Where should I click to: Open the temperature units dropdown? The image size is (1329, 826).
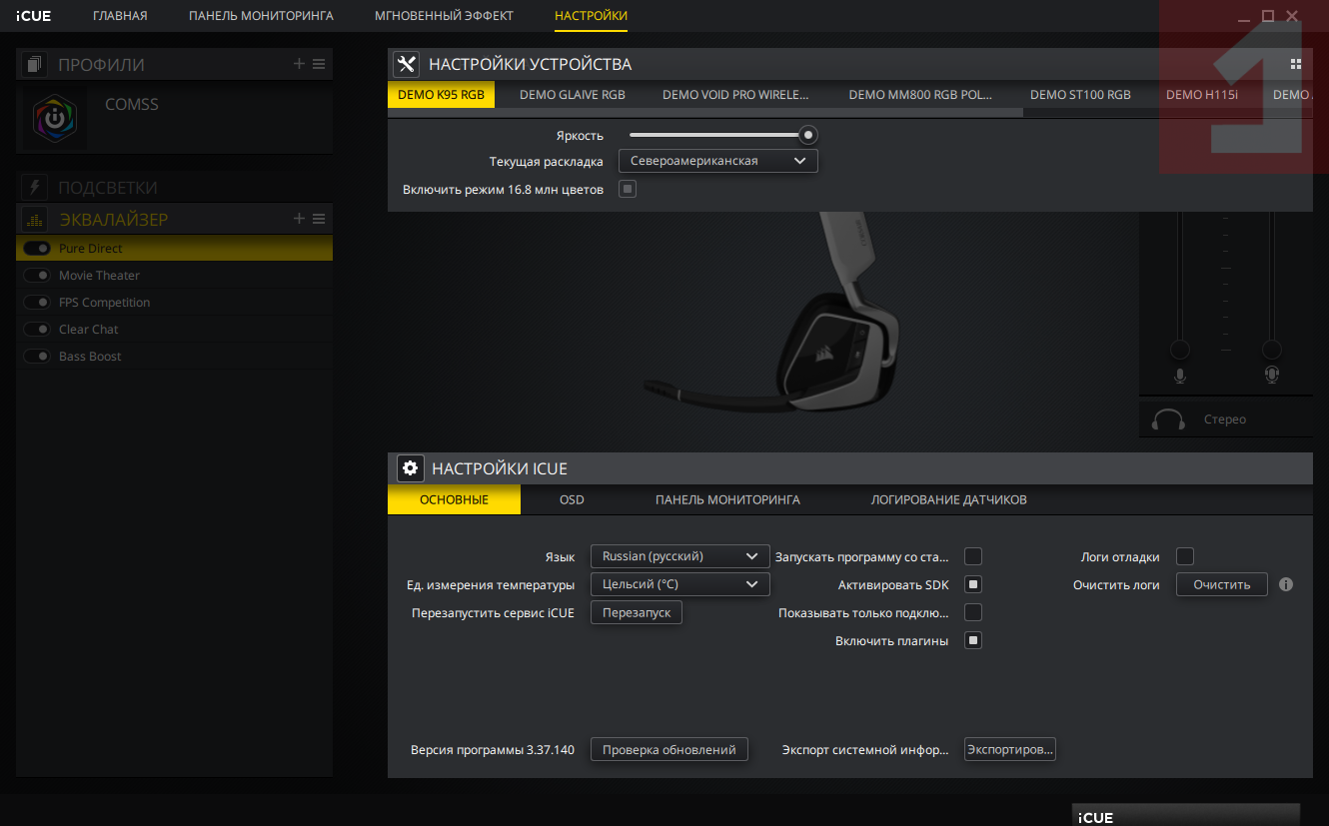pyautogui.click(x=680, y=584)
